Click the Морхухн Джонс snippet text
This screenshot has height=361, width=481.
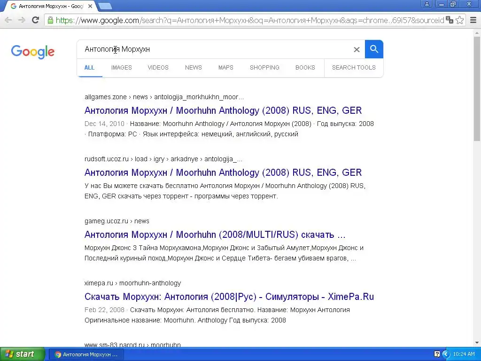(x=224, y=253)
